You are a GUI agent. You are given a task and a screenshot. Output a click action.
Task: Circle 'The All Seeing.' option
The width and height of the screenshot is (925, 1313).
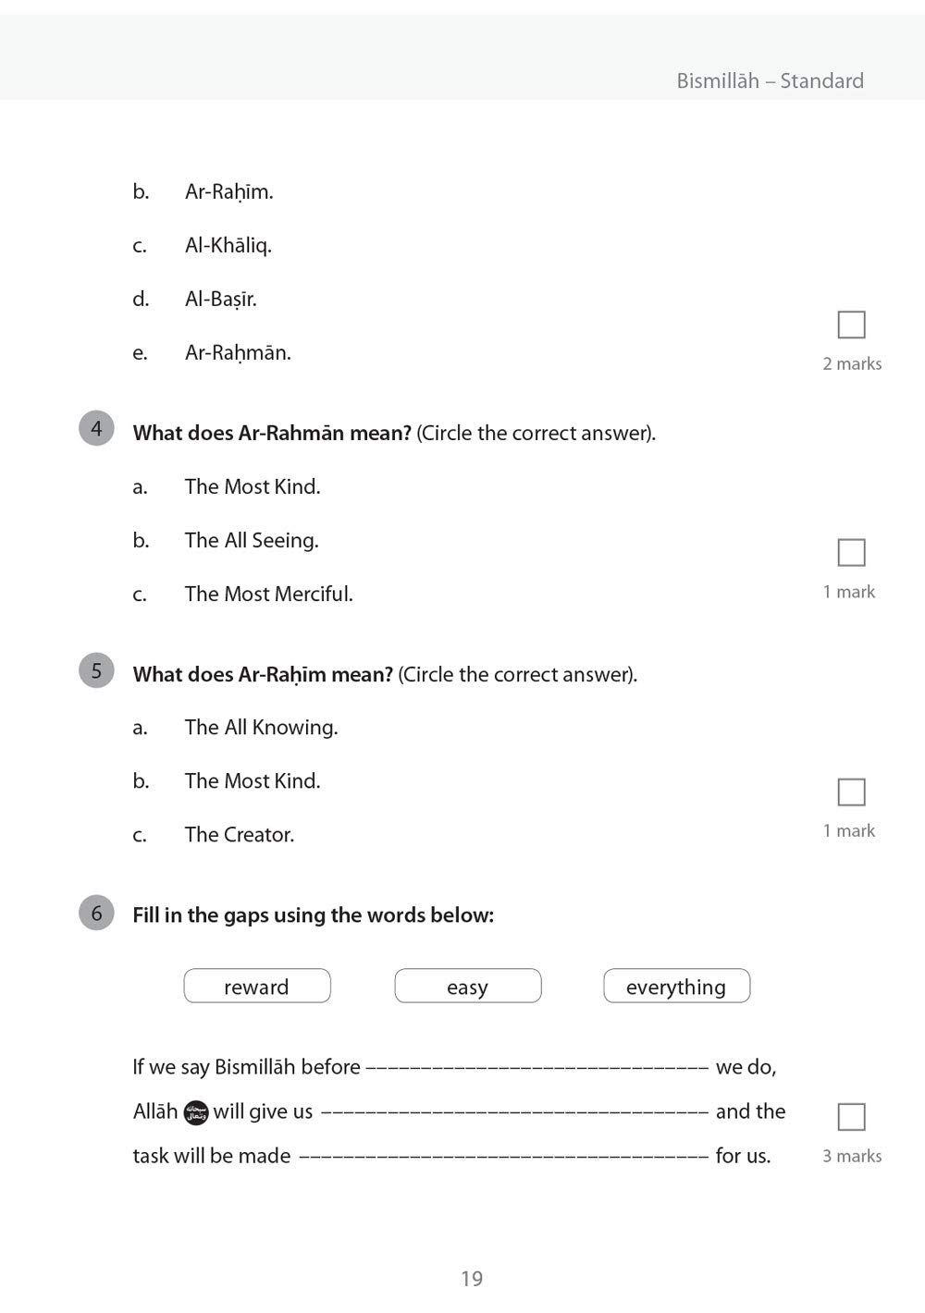pos(252,540)
